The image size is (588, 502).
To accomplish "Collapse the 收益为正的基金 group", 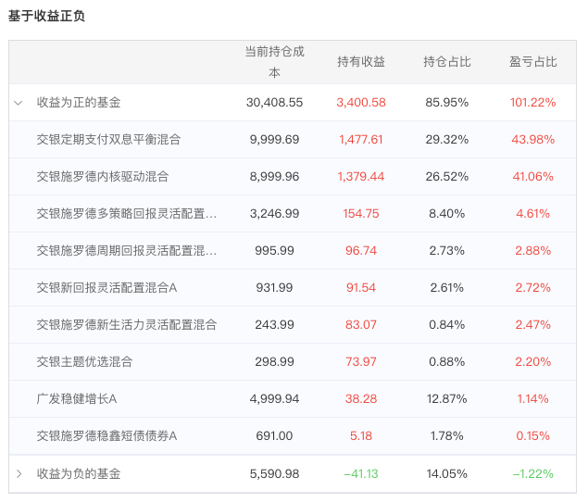I will 19,103.
